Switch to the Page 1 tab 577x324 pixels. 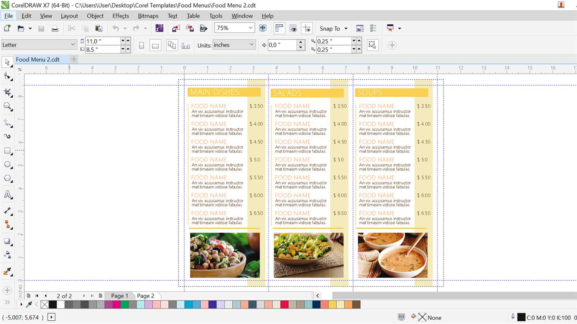(x=119, y=296)
